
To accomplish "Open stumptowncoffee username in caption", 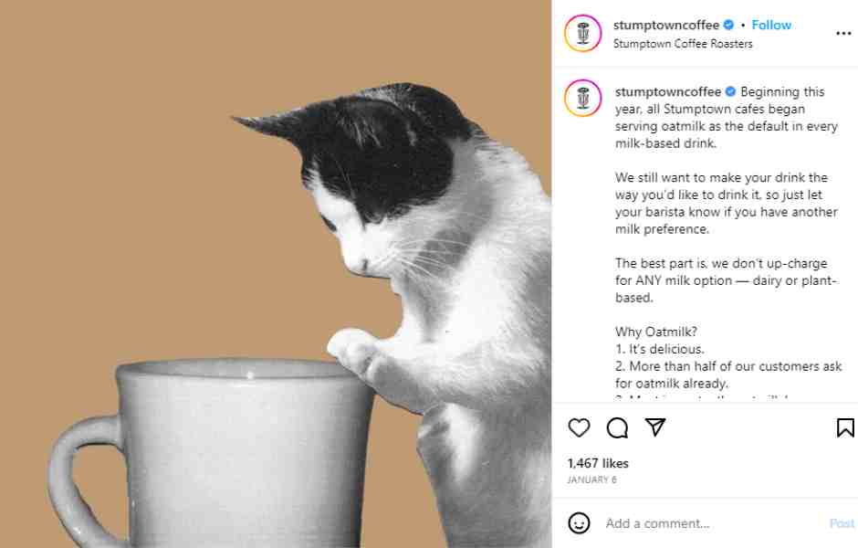I will pos(667,92).
